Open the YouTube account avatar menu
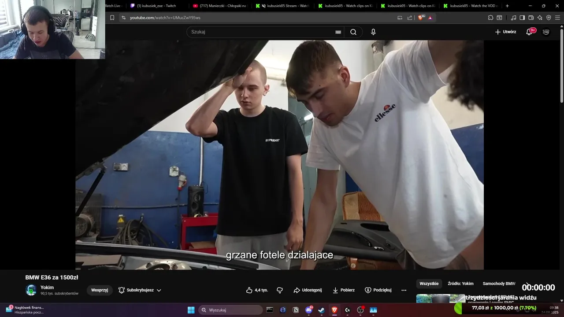Screen dimensions: 564x317 [546, 32]
